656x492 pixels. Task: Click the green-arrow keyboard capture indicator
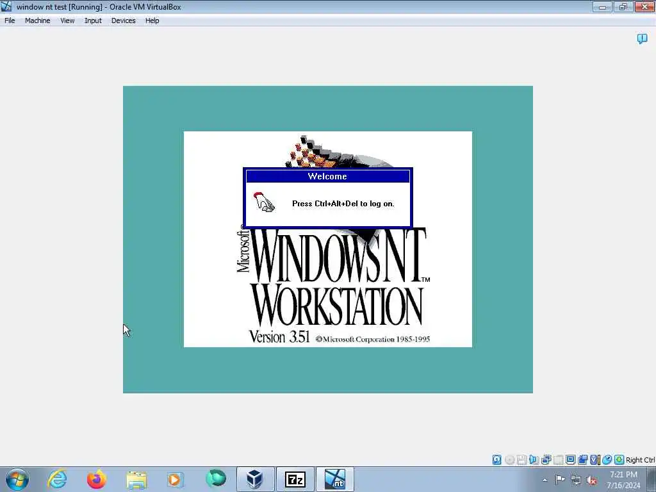pos(619,460)
